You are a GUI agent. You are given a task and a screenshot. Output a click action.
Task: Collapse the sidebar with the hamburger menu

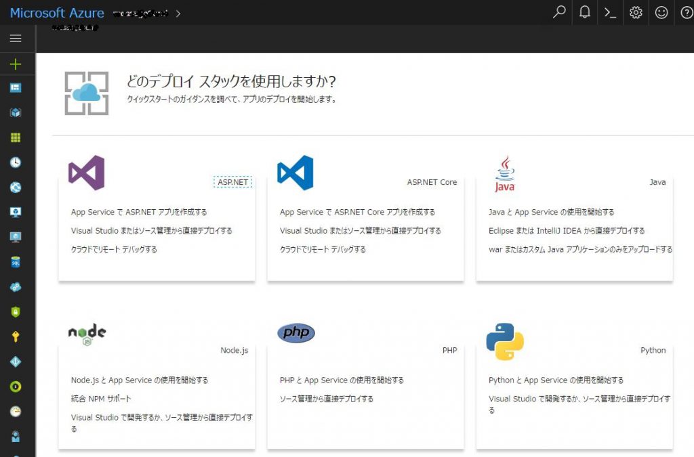point(16,37)
